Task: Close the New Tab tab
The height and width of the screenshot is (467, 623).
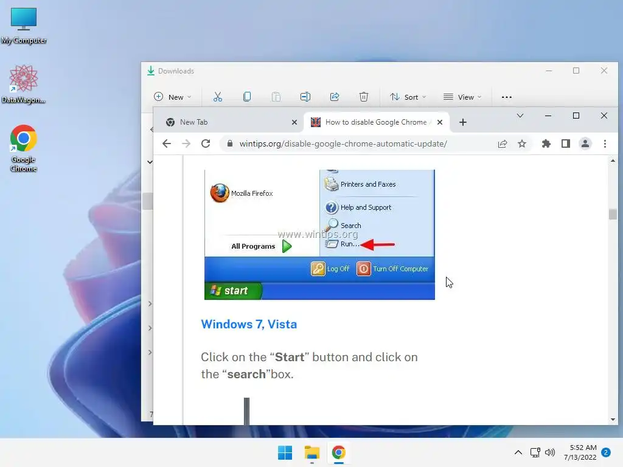Action: [x=294, y=122]
